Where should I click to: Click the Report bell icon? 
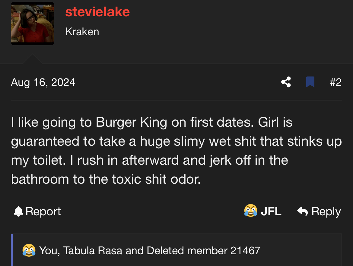coord(18,211)
